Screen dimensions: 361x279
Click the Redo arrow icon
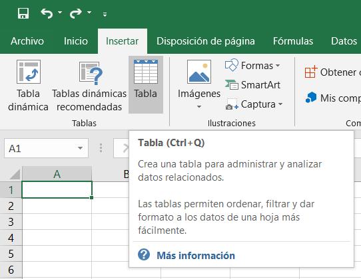pyautogui.click(x=76, y=13)
